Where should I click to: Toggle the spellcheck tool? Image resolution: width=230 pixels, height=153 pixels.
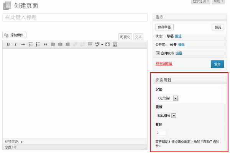pyautogui.click(x=97, y=44)
